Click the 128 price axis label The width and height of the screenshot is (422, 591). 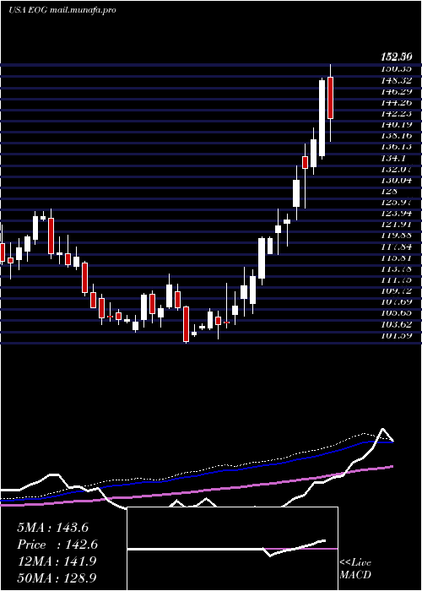pos(388,191)
